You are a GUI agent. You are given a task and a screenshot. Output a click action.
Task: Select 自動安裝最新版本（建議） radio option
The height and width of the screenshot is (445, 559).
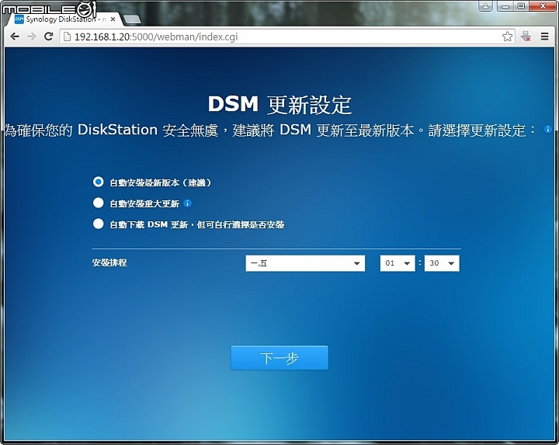point(99,183)
